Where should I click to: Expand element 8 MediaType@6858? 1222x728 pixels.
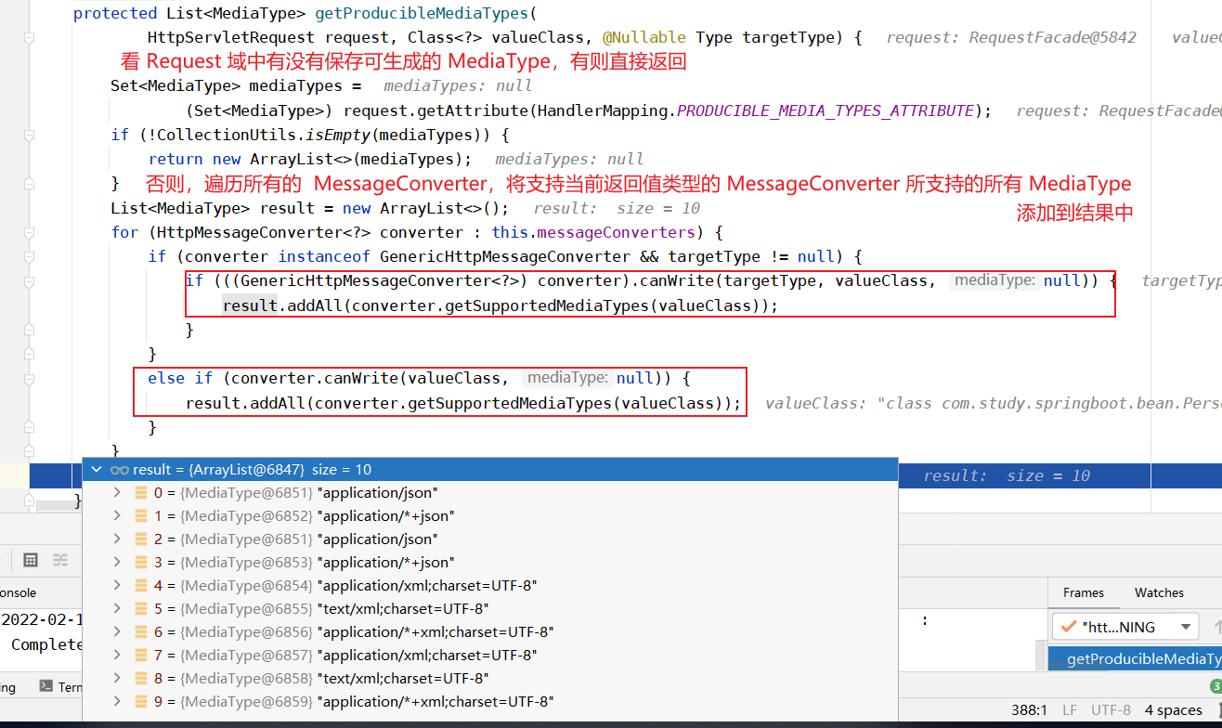(x=117, y=679)
